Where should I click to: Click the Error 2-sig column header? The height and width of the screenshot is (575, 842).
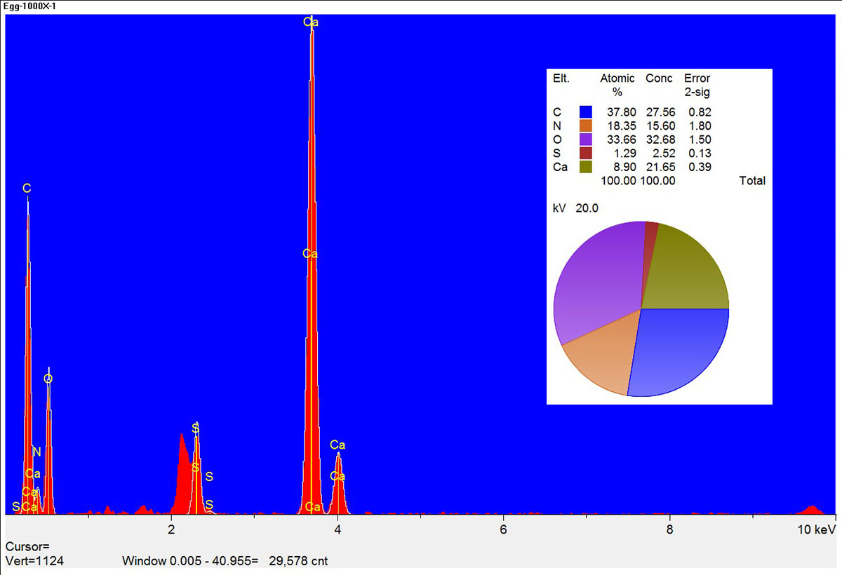click(x=697, y=85)
